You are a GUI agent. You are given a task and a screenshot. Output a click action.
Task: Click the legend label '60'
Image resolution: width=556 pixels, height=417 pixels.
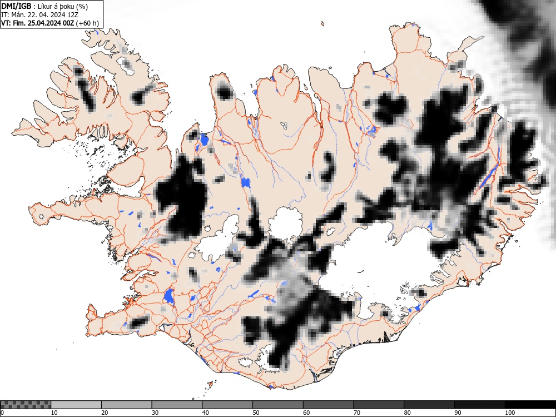tap(306, 413)
